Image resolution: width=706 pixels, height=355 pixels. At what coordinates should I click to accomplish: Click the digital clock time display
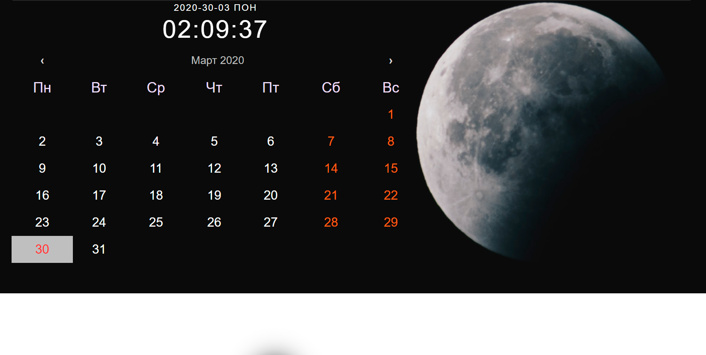pos(214,30)
